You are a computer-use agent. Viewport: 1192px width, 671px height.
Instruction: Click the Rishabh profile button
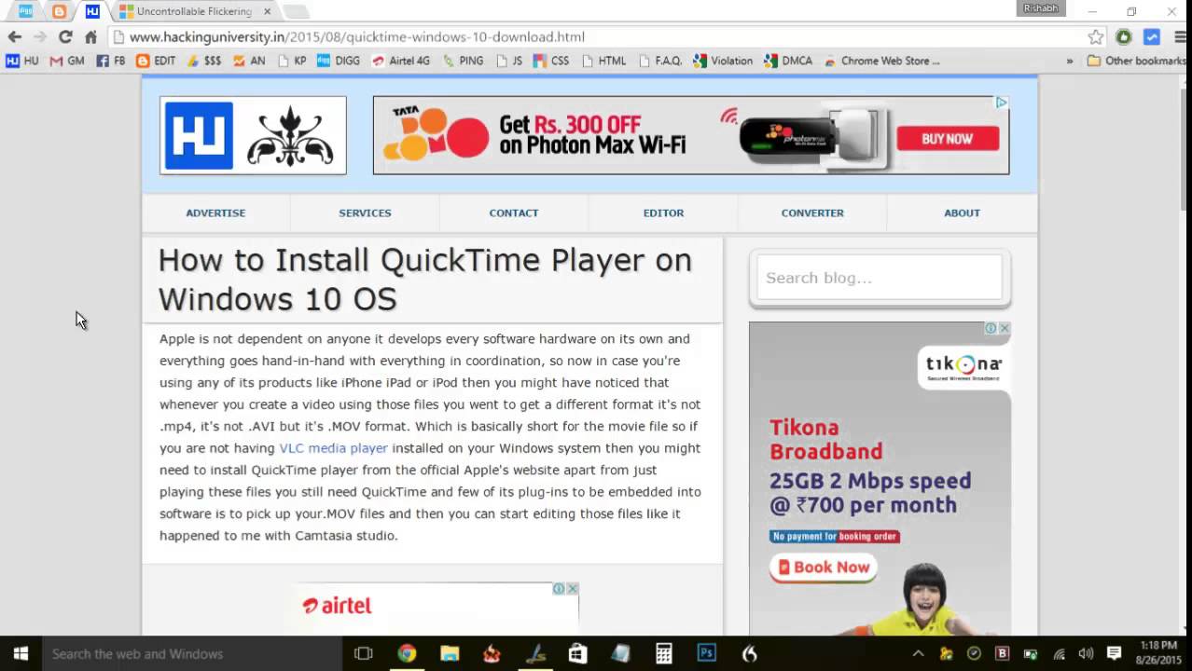coord(1041,8)
